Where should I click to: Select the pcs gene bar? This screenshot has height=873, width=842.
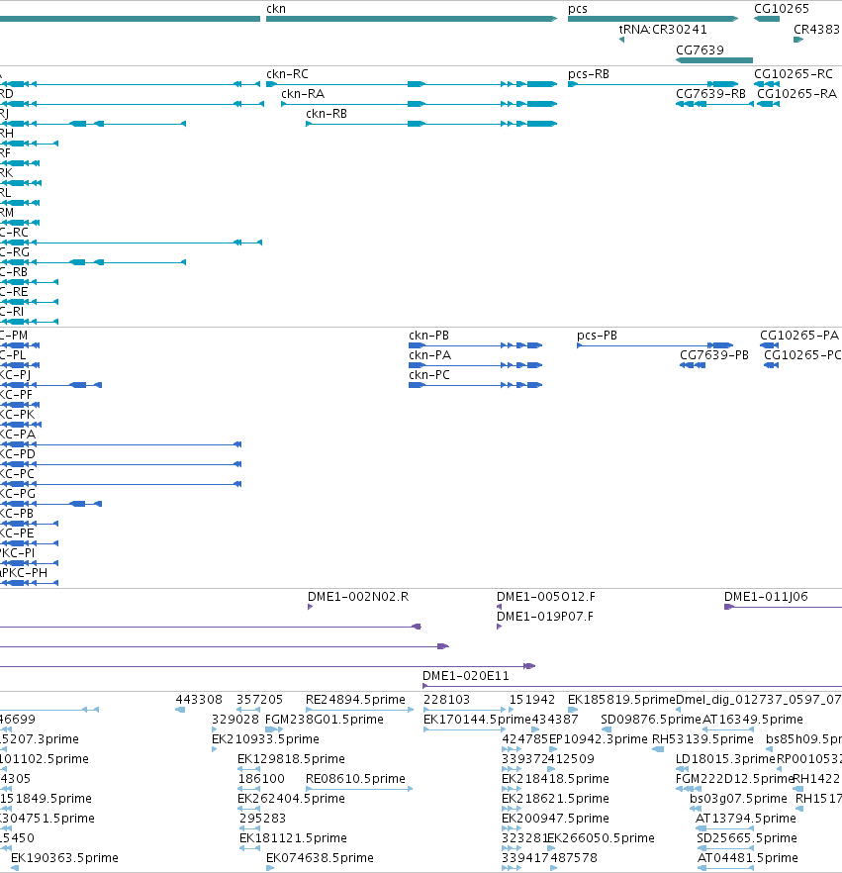[653, 19]
